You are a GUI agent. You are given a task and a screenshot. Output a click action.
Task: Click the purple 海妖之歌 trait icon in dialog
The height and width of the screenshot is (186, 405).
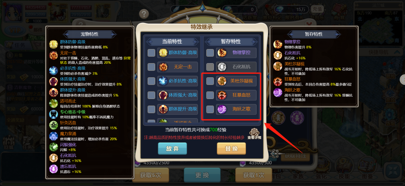click(x=222, y=109)
